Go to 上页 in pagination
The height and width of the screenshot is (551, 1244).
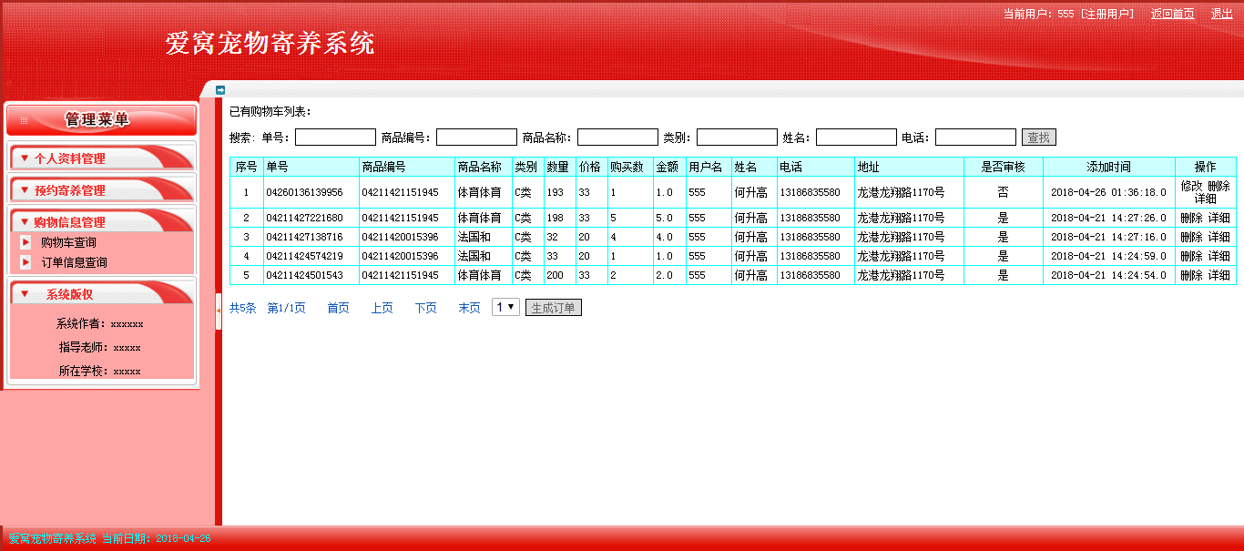(x=382, y=308)
